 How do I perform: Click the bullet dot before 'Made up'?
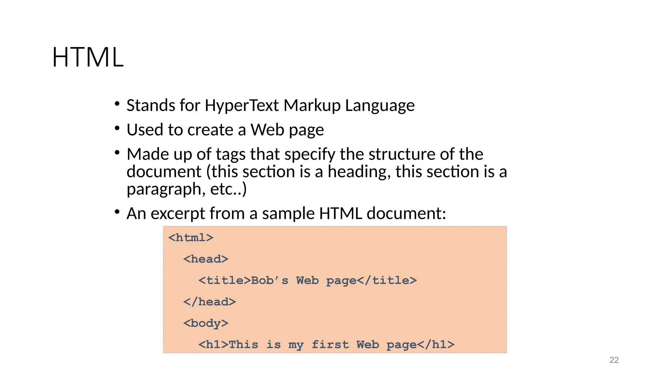point(117,153)
